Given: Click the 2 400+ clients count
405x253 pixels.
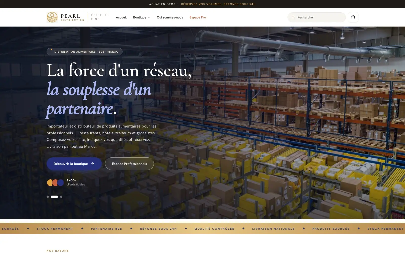Looking at the screenshot, I should pyautogui.click(x=71, y=180).
